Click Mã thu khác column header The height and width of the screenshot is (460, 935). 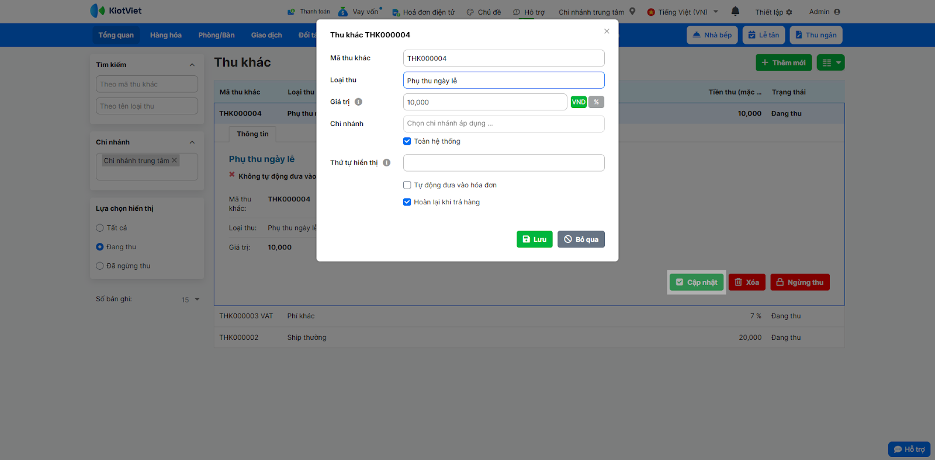[x=240, y=92]
